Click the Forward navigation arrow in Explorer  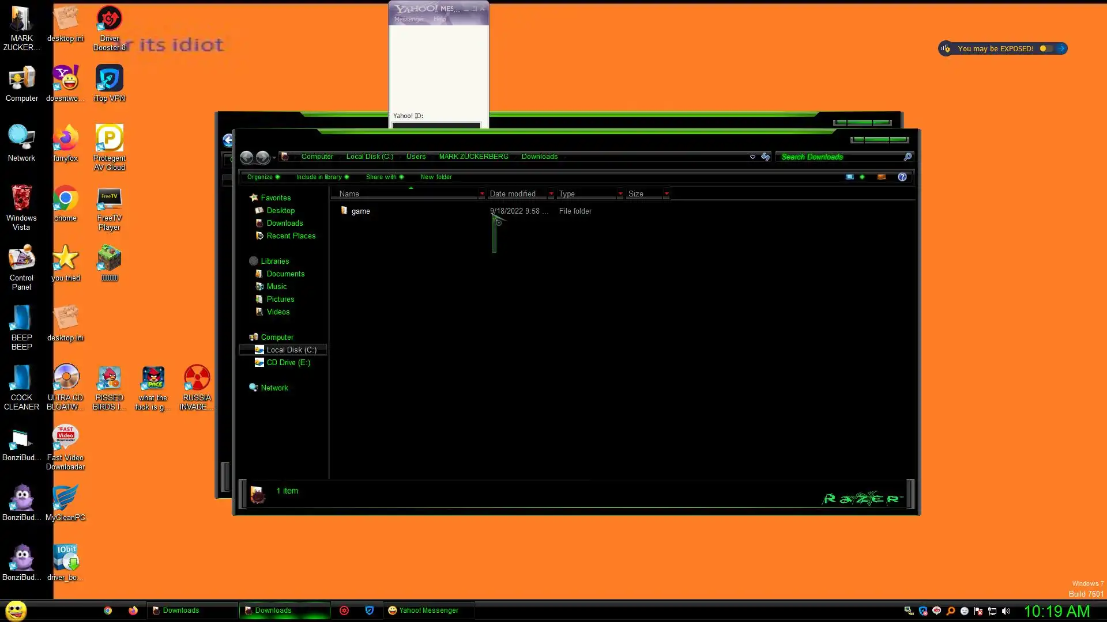pos(262,157)
